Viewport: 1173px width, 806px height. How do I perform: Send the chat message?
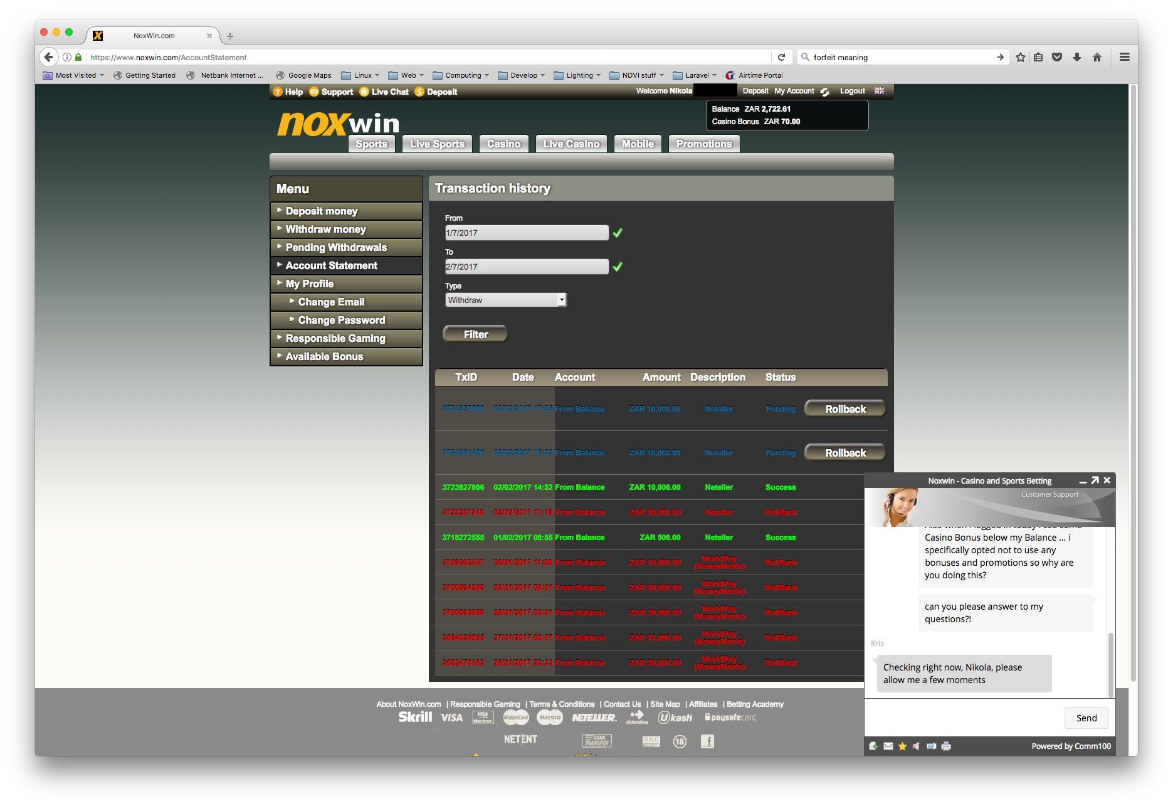(1086, 718)
